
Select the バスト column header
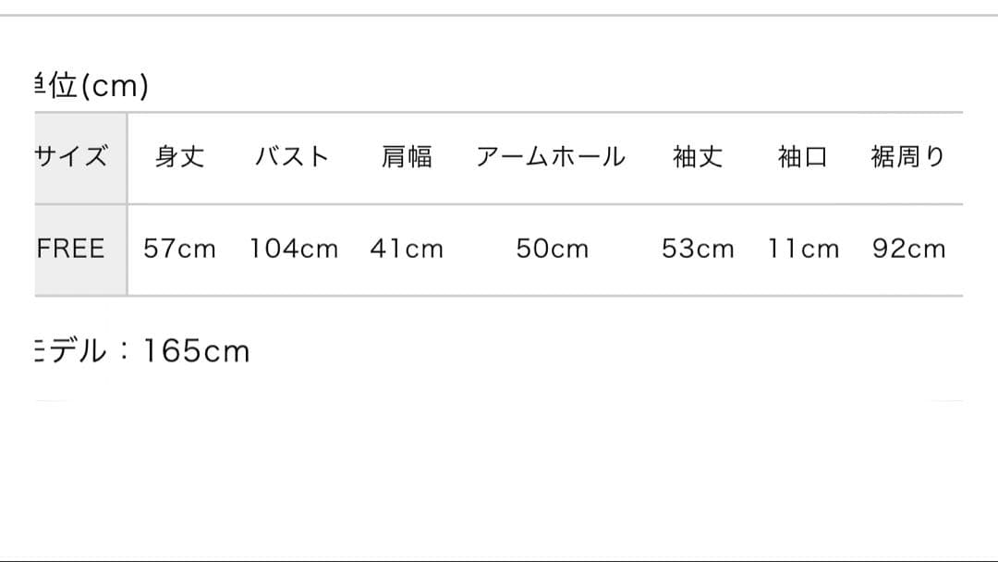click(293, 157)
